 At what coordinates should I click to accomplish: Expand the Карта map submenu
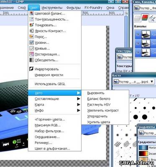coord(55,104)
